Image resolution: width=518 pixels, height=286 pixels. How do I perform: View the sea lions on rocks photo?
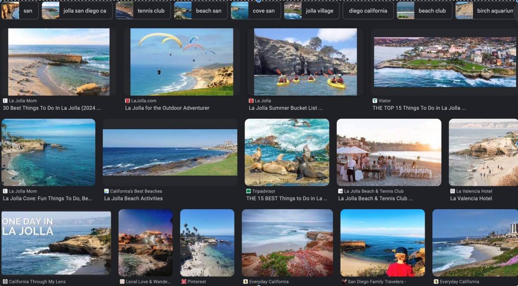[x=287, y=152]
